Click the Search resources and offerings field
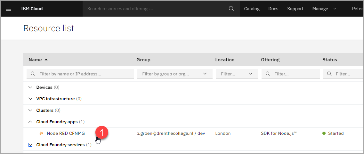 156,9
